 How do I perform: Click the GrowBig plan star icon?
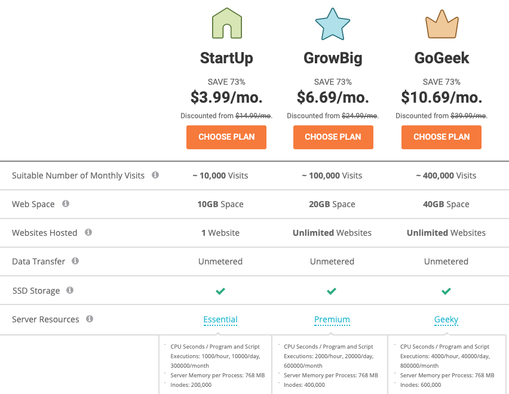[333, 24]
